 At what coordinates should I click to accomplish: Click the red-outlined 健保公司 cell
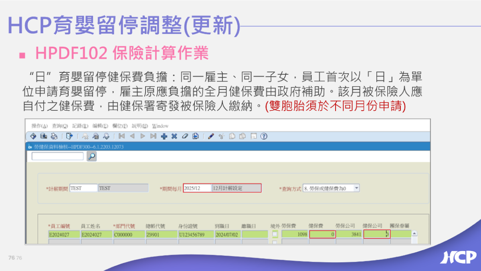pos(377,235)
